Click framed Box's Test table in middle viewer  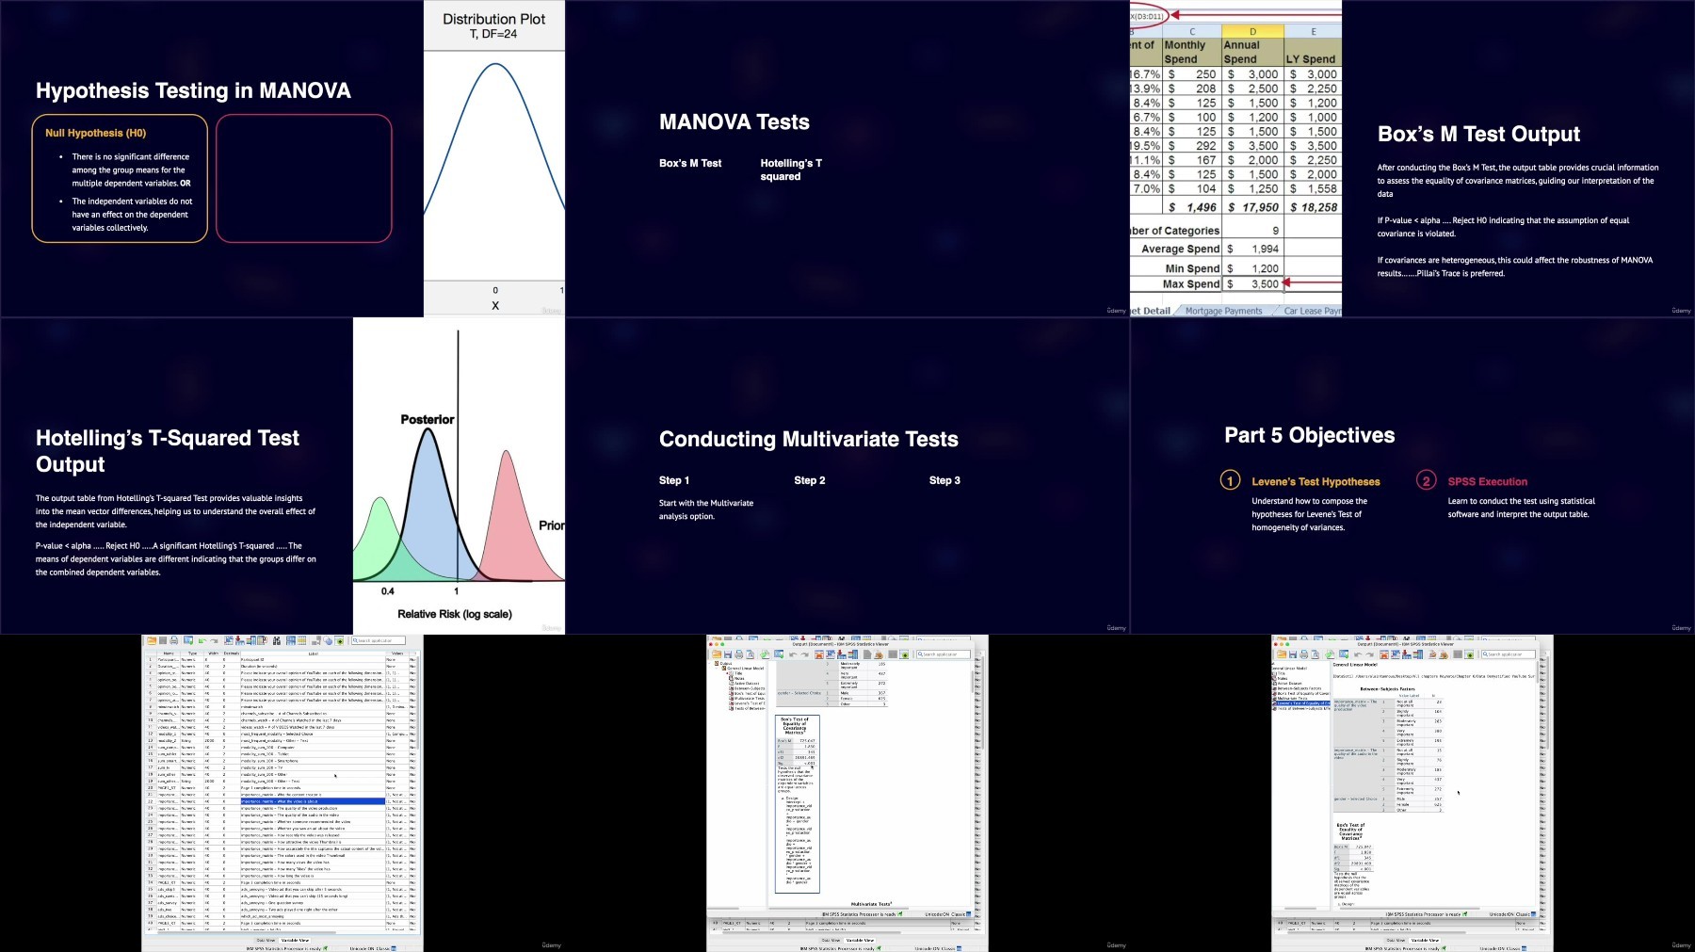tap(797, 803)
